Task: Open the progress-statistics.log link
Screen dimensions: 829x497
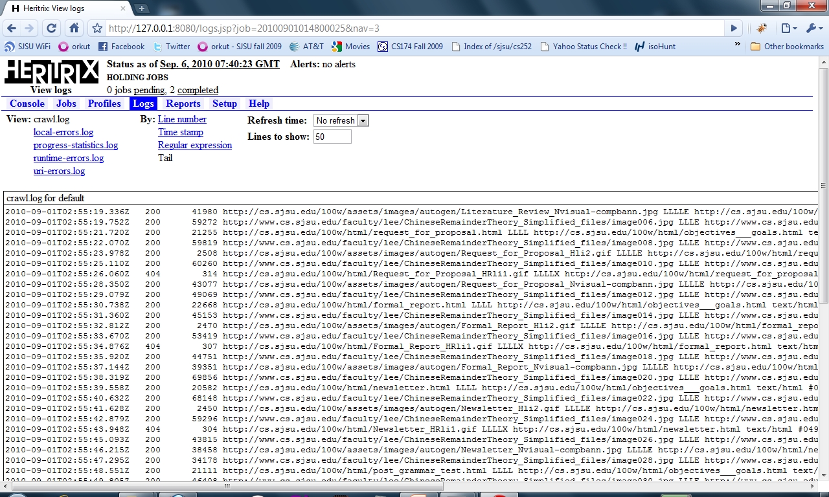Action: tap(76, 145)
